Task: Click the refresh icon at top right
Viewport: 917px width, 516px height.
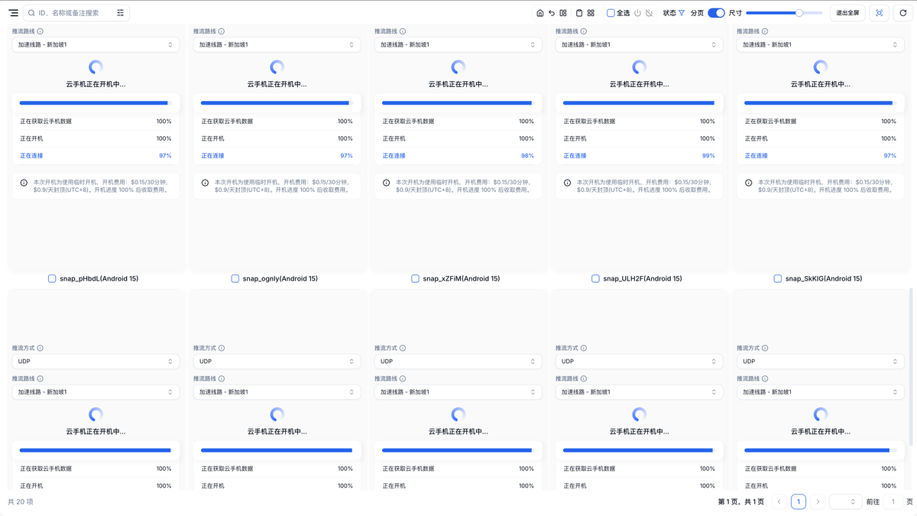Action: click(x=903, y=13)
